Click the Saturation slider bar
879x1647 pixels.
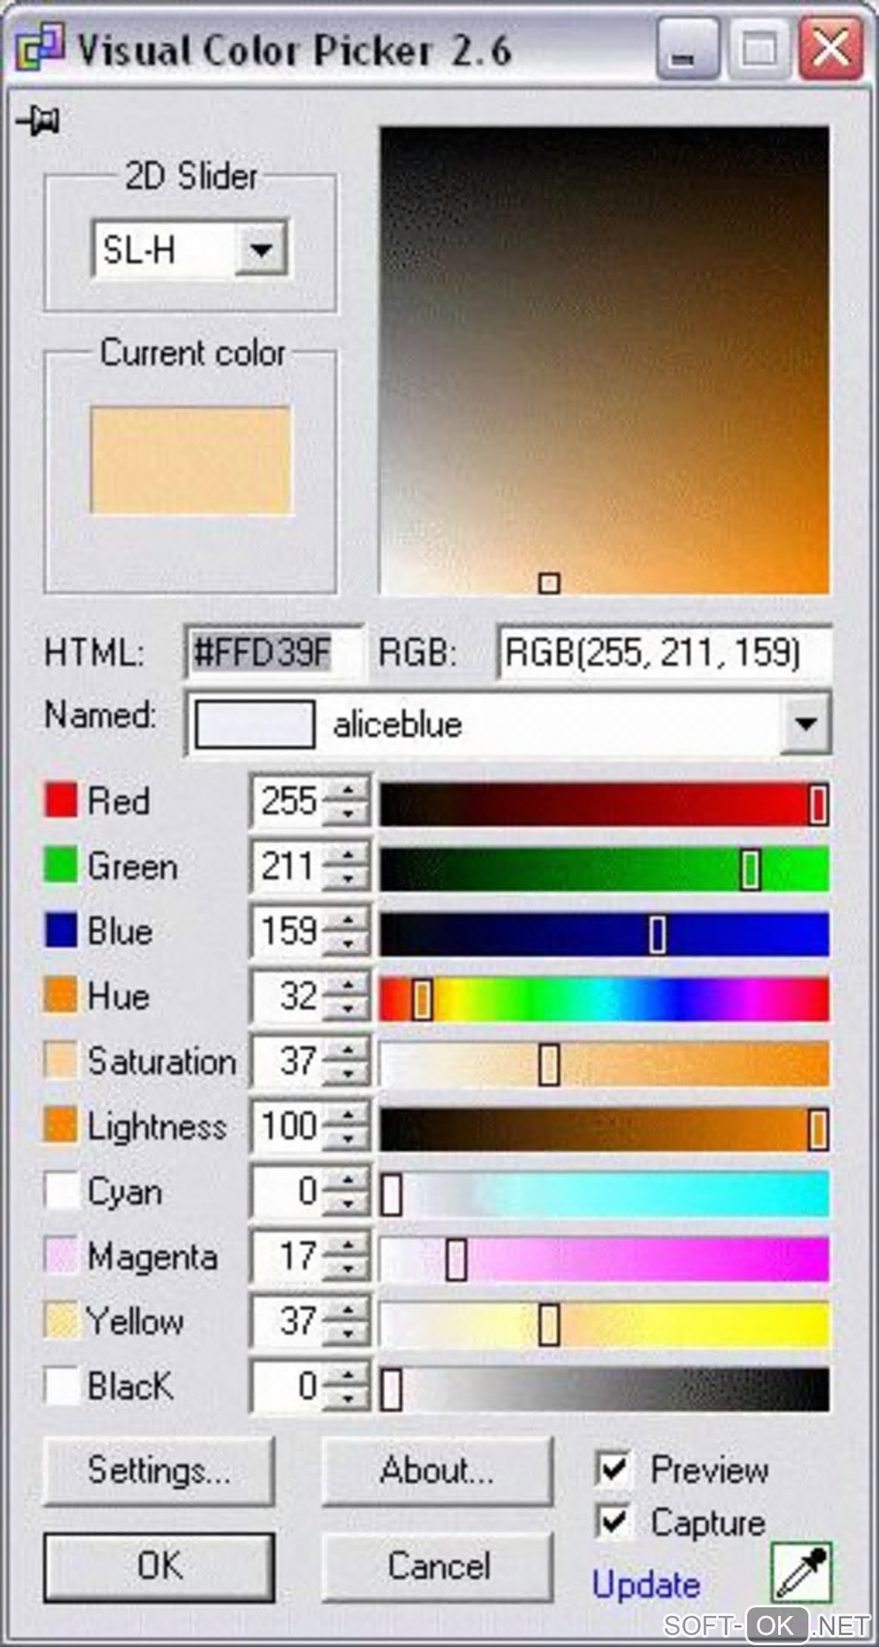pos(604,1064)
